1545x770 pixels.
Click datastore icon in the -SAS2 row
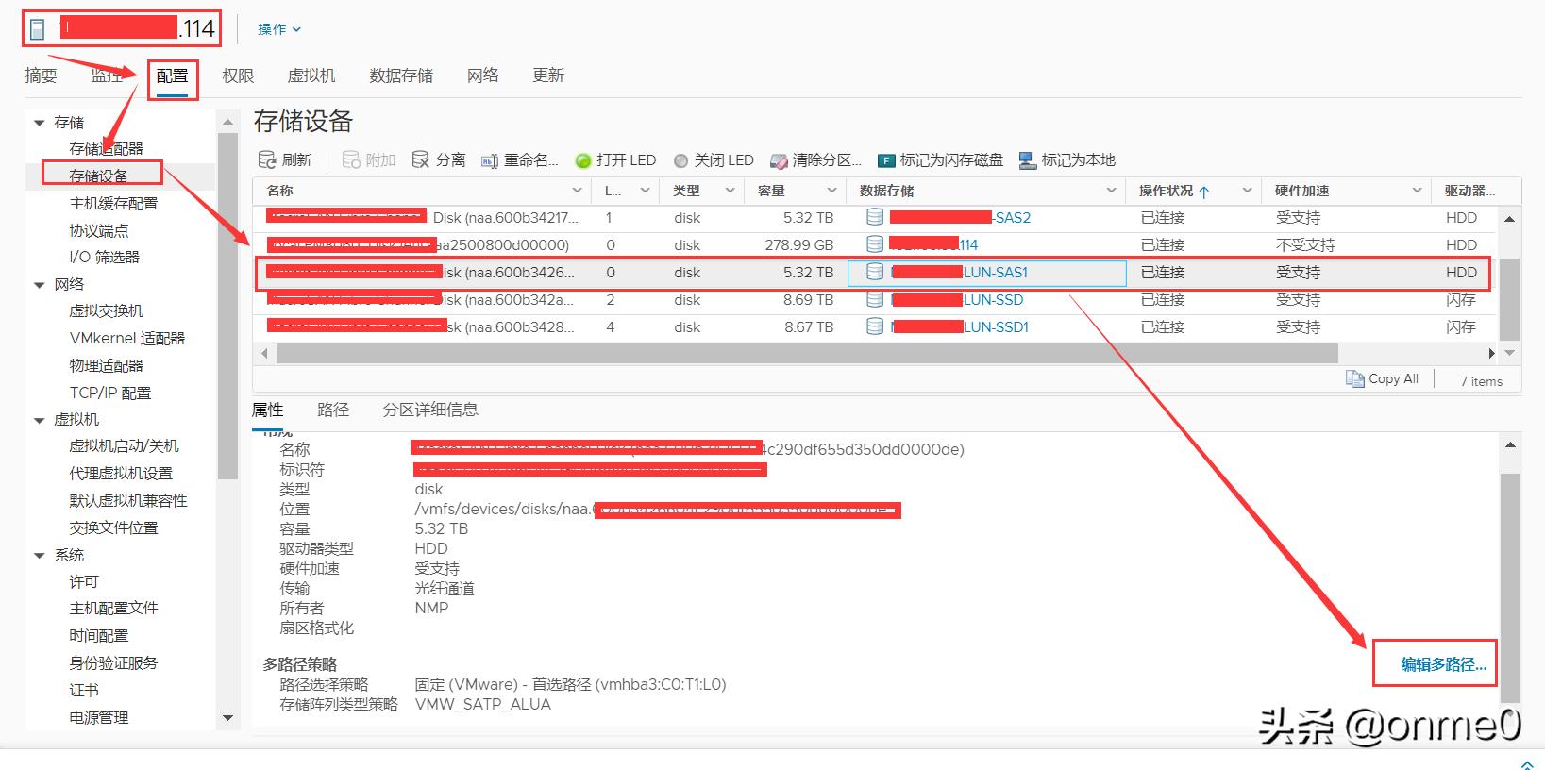tap(875, 217)
